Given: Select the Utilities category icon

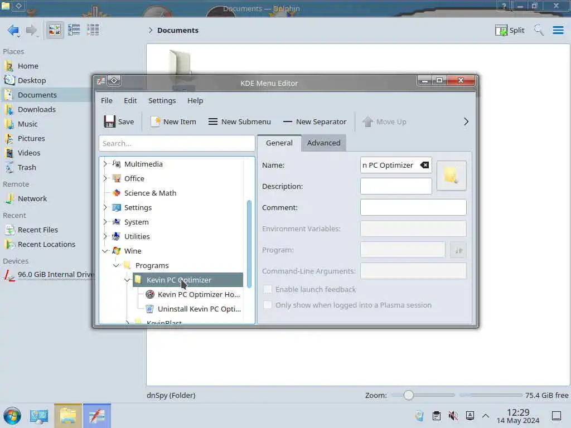Looking at the screenshot, I should point(117,236).
